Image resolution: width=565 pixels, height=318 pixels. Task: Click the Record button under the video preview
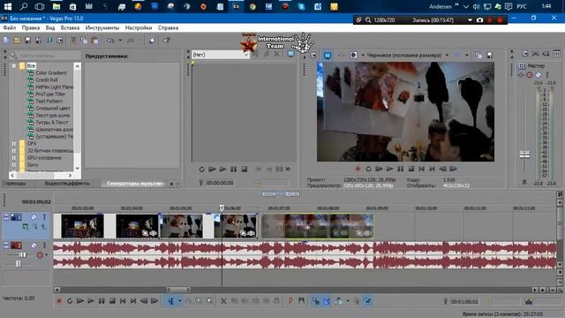[358, 169]
